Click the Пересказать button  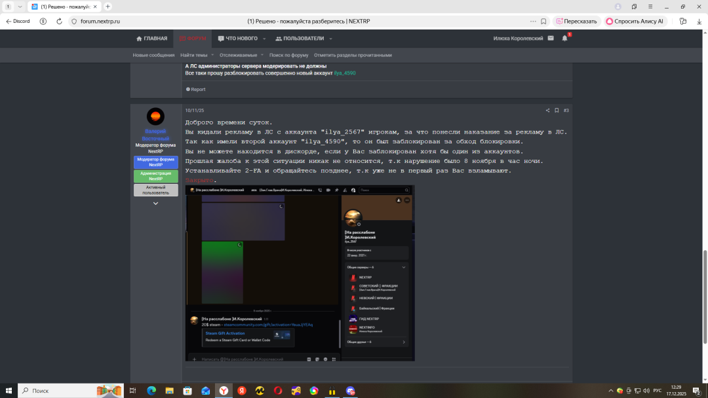click(x=576, y=21)
